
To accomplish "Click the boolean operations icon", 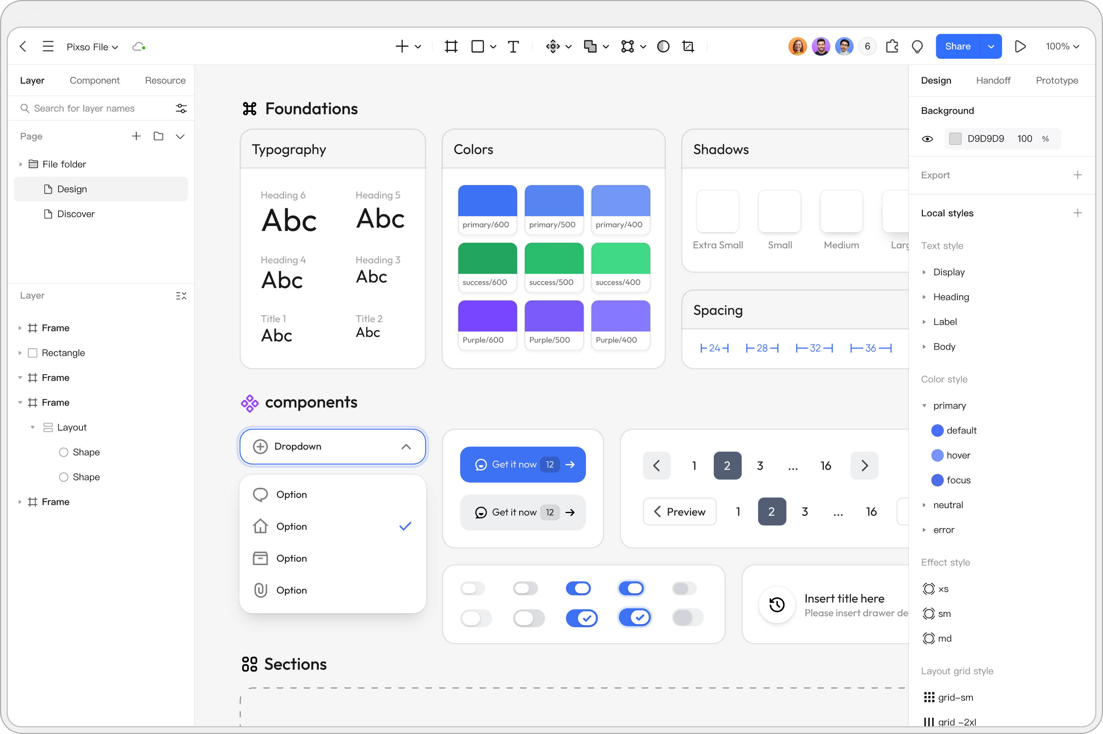I will pyautogui.click(x=590, y=46).
